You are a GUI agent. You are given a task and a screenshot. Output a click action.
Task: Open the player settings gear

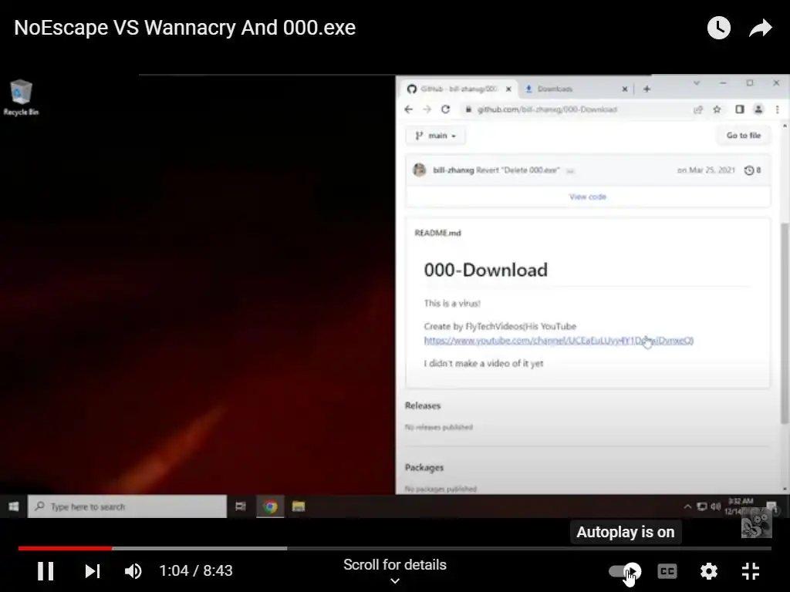click(x=708, y=571)
